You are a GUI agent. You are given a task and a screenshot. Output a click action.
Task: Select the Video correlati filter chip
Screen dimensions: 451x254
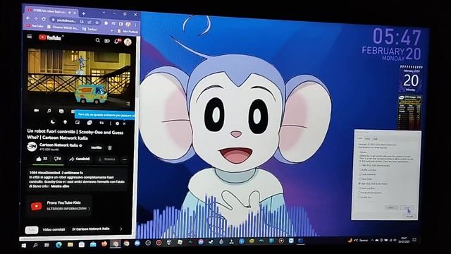click(54, 229)
